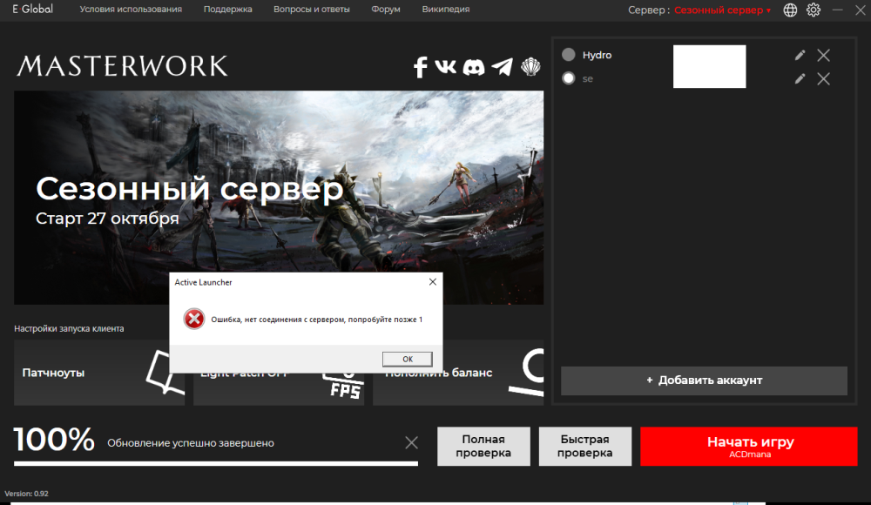Image resolution: width=871 pixels, height=505 pixels.
Task: Open the launcher Facebook page
Action: point(420,66)
